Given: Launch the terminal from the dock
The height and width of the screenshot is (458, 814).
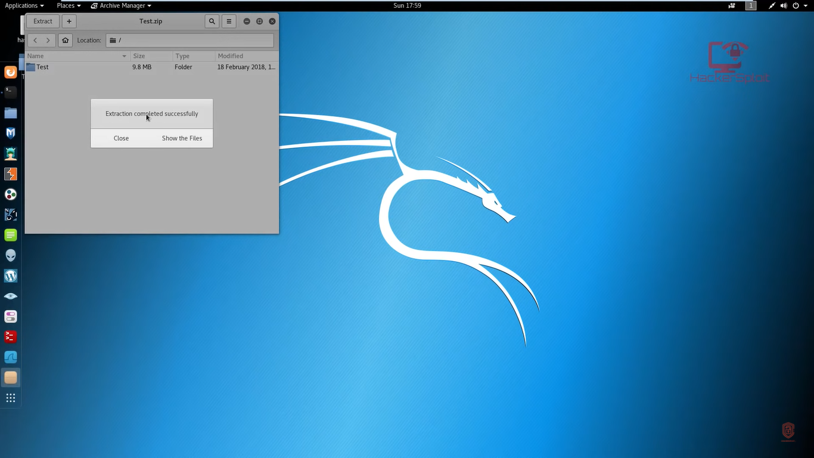Looking at the screenshot, I should pyautogui.click(x=11, y=92).
